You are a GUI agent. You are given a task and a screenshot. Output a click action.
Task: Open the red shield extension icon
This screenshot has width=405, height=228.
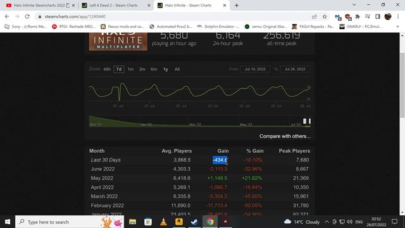click(x=347, y=17)
